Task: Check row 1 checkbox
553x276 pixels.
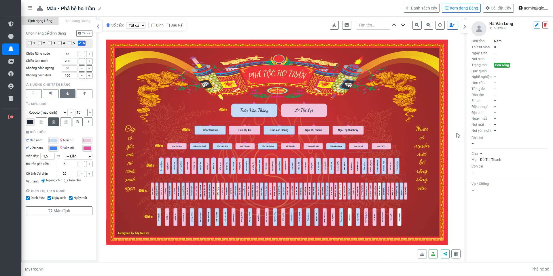Action: click(x=30, y=43)
